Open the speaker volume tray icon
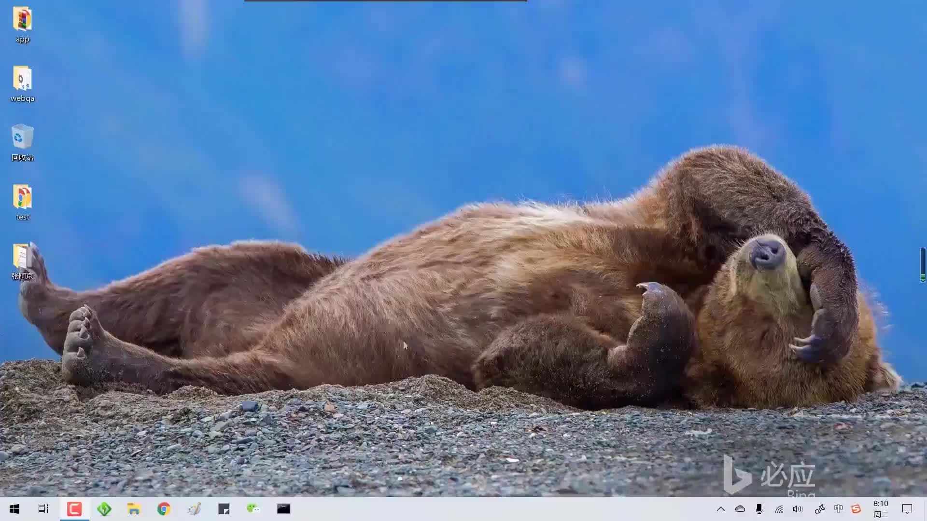The height and width of the screenshot is (521, 927). [x=798, y=509]
